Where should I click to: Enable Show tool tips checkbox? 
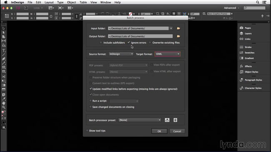(x=87, y=131)
